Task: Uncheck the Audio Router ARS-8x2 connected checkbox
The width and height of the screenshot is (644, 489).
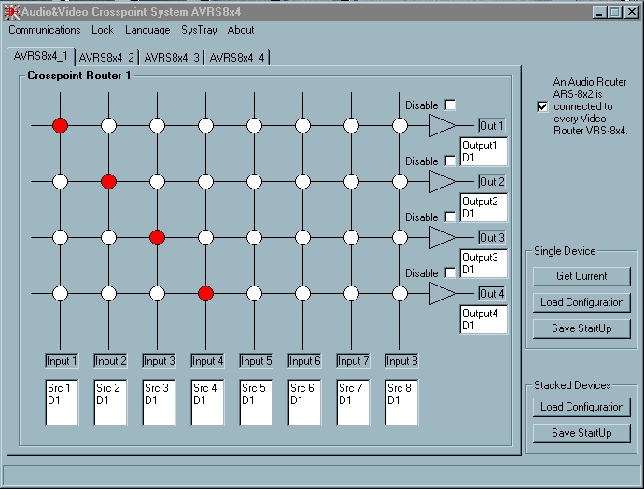Action: pyautogui.click(x=542, y=106)
